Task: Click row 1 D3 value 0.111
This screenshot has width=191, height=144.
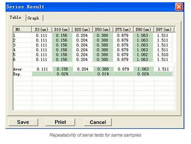Action: (41, 35)
